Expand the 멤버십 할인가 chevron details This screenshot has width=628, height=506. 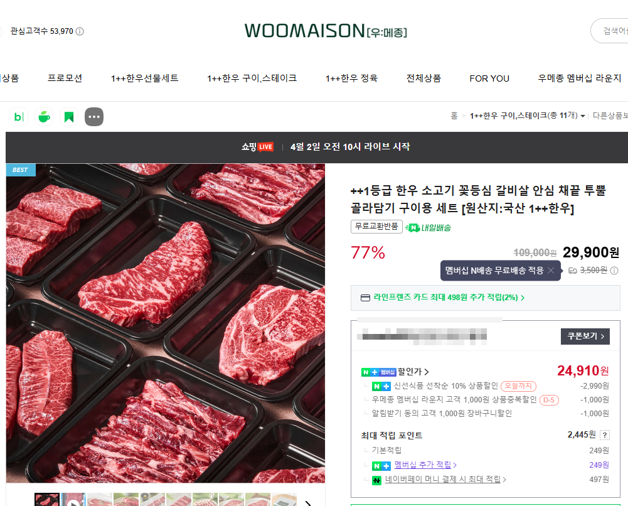click(427, 372)
